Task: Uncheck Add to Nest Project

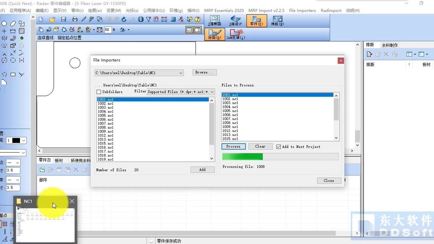Action: (x=278, y=146)
